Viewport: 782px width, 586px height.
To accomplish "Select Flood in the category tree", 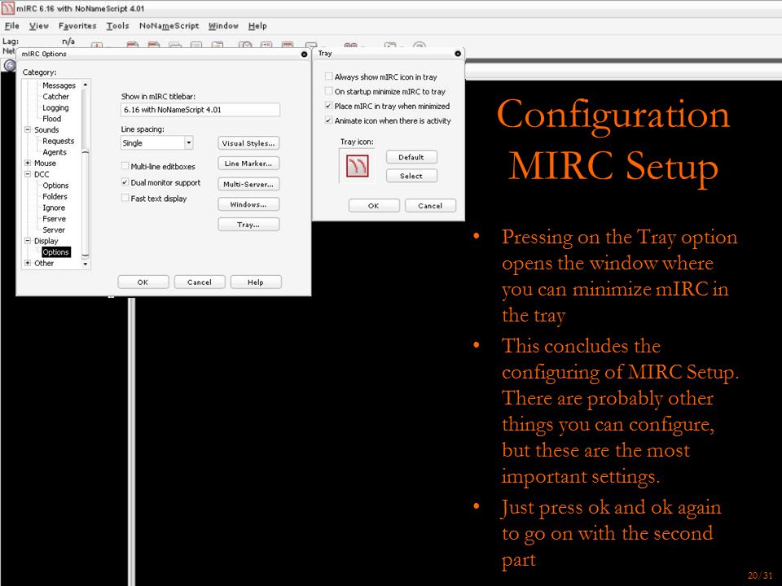I will tap(52, 119).
